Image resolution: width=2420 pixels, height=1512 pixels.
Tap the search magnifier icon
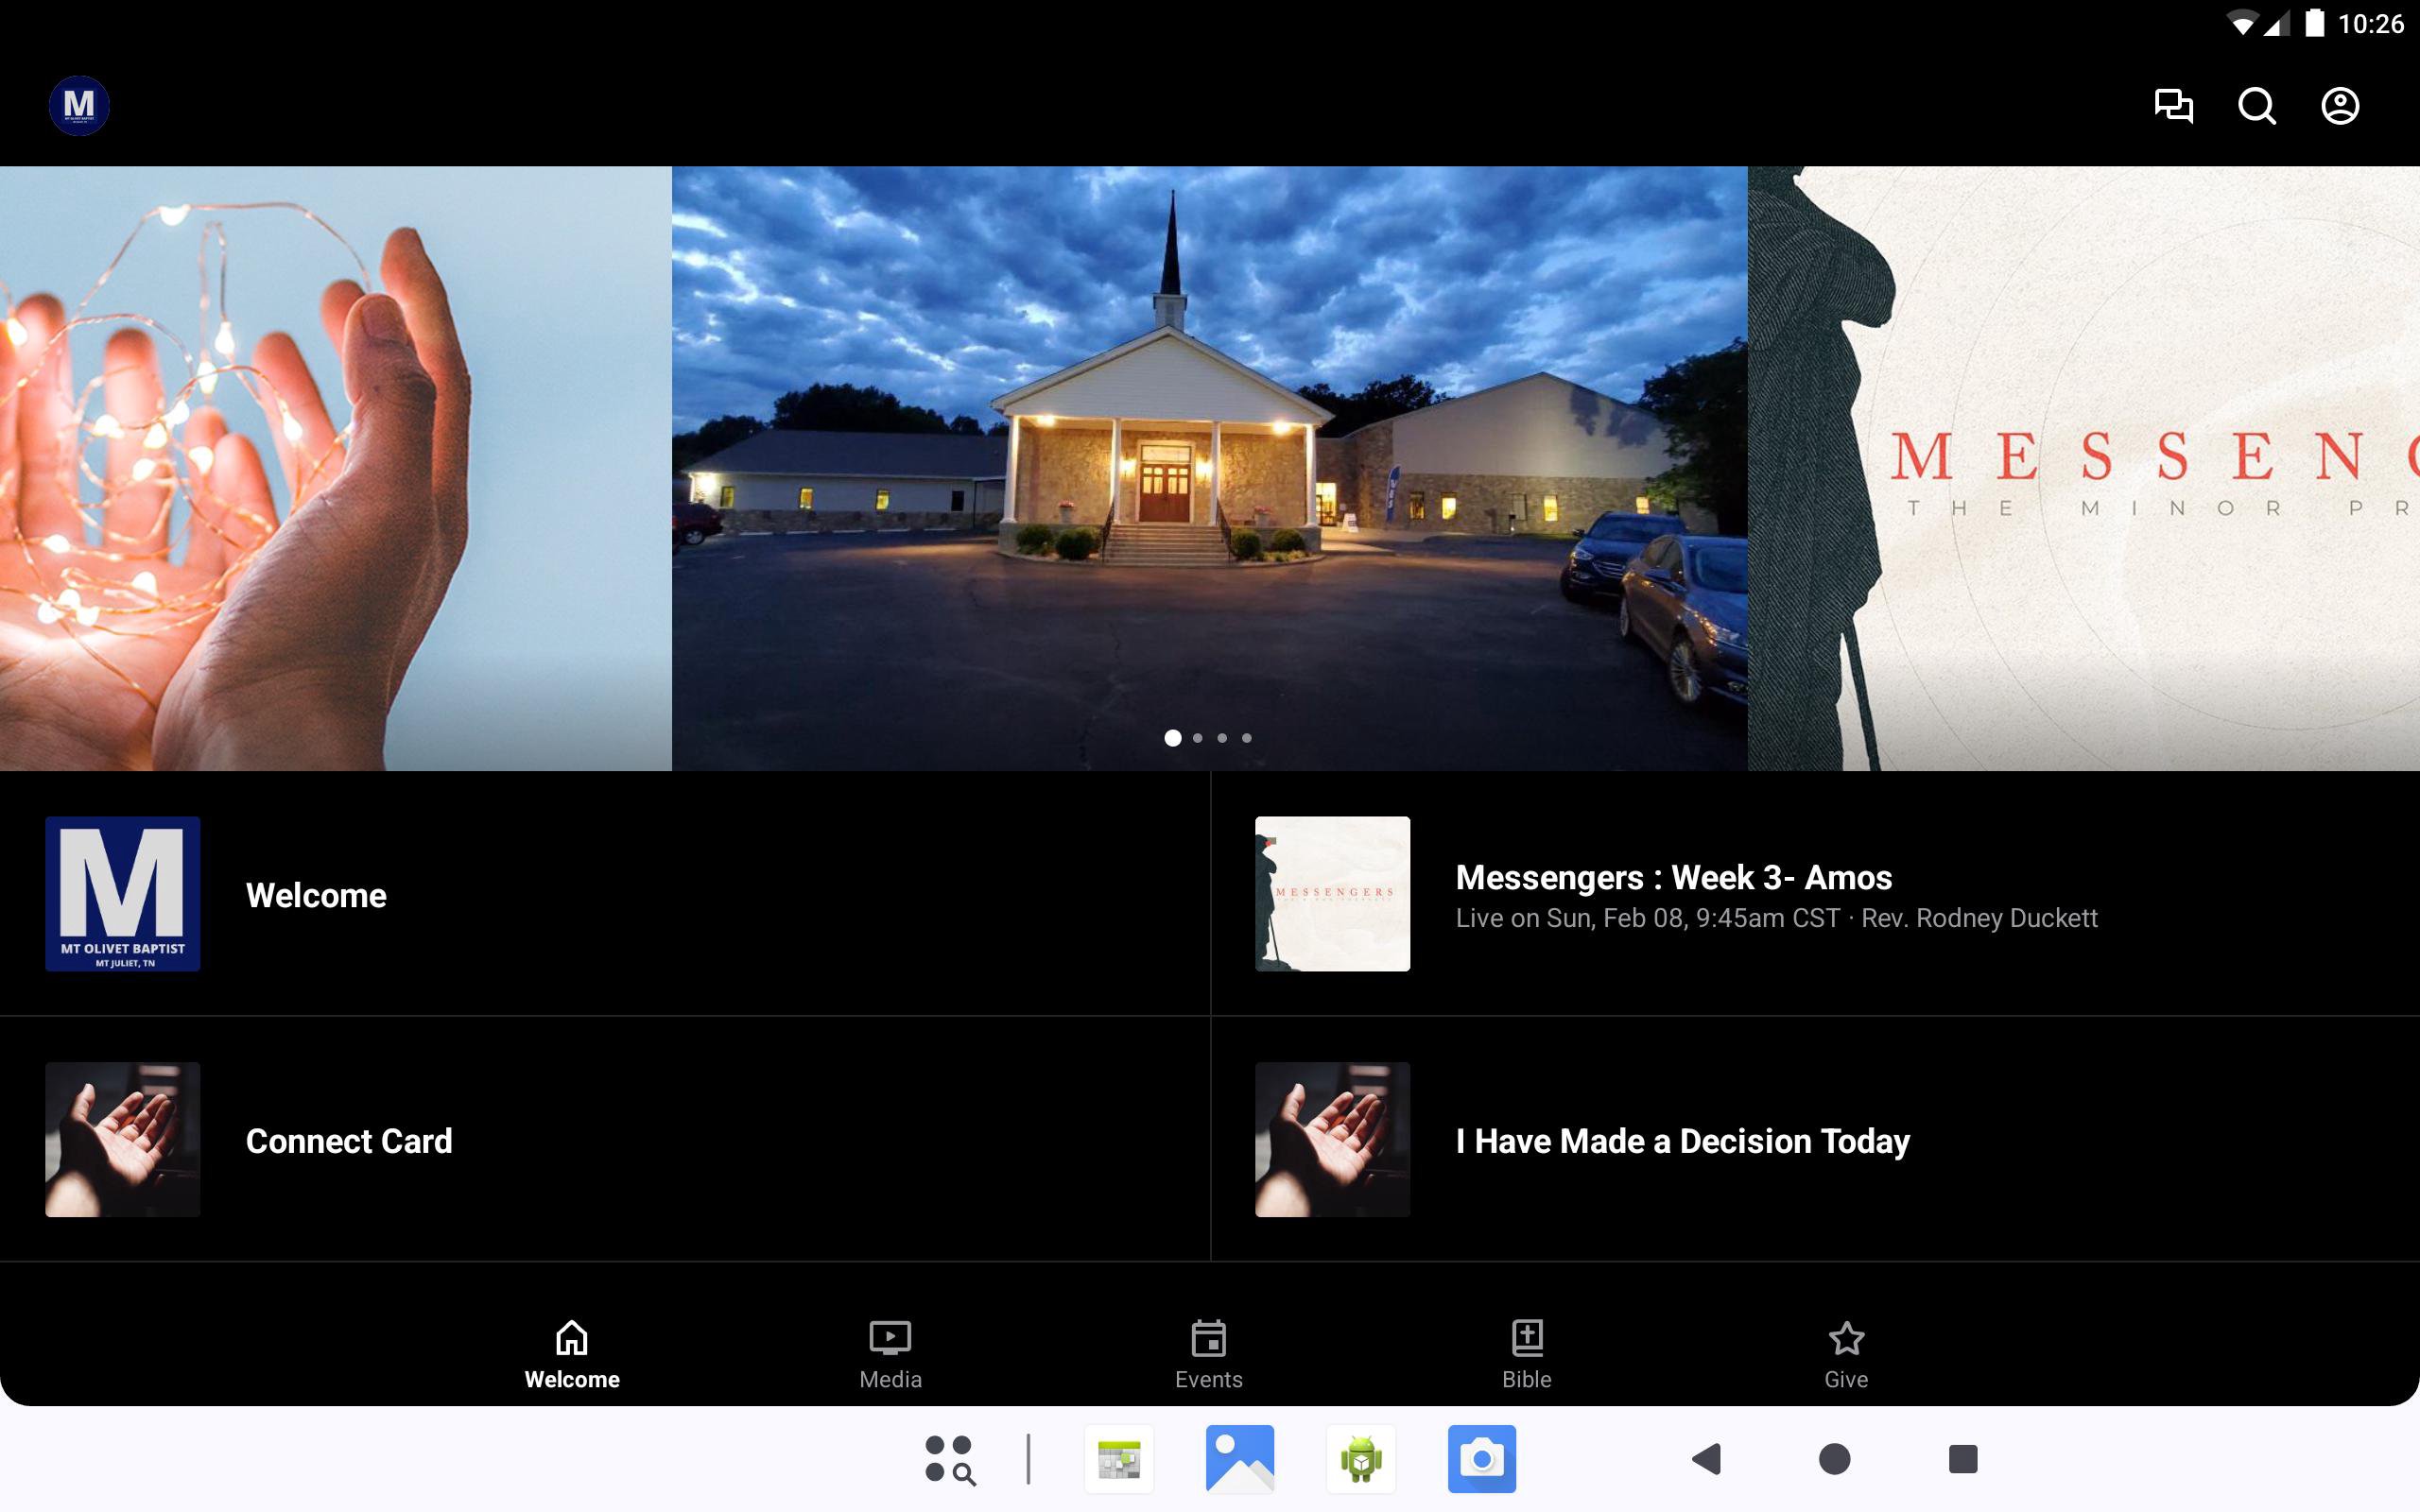click(2256, 106)
